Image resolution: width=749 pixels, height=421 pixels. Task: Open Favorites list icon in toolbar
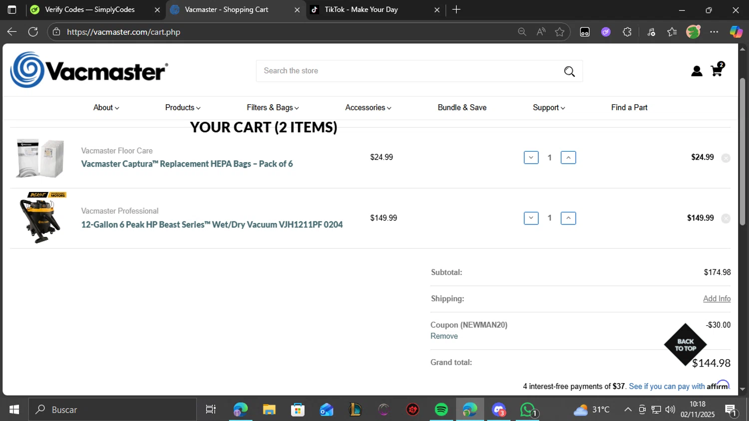click(x=672, y=32)
